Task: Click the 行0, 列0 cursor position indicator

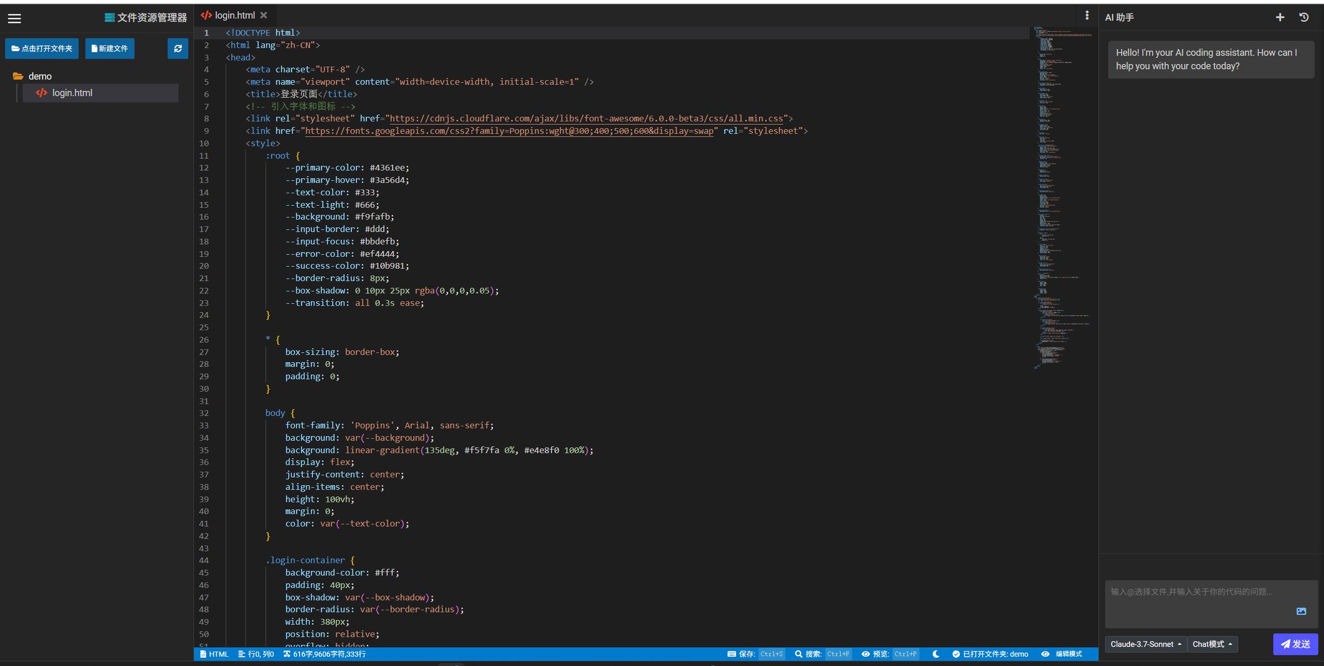Action: [256, 654]
